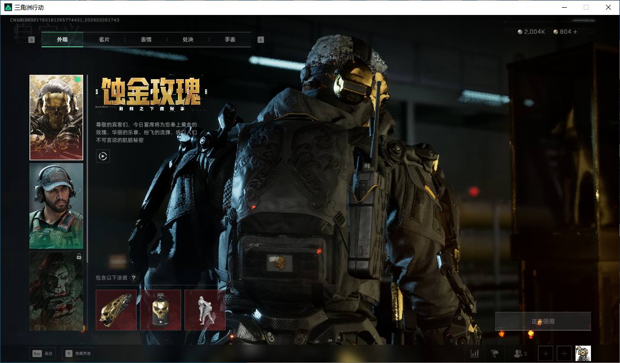Select the gold skull knuckle weapon item
The width and height of the screenshot is (620, 363).
pos(116,310)
